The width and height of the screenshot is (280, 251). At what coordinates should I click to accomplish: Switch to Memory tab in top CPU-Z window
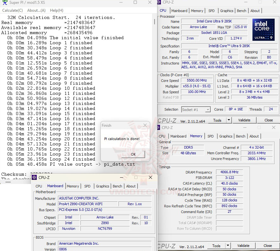197,11
